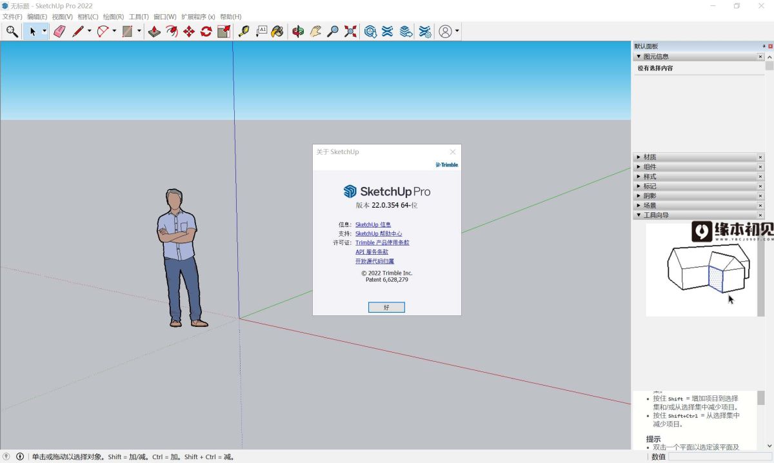Image resolution: width=774 pixels, height=463 pixels.
Task: Pin the 默认面板 tray
Action: pyautogui.click(x=764, y=46)
